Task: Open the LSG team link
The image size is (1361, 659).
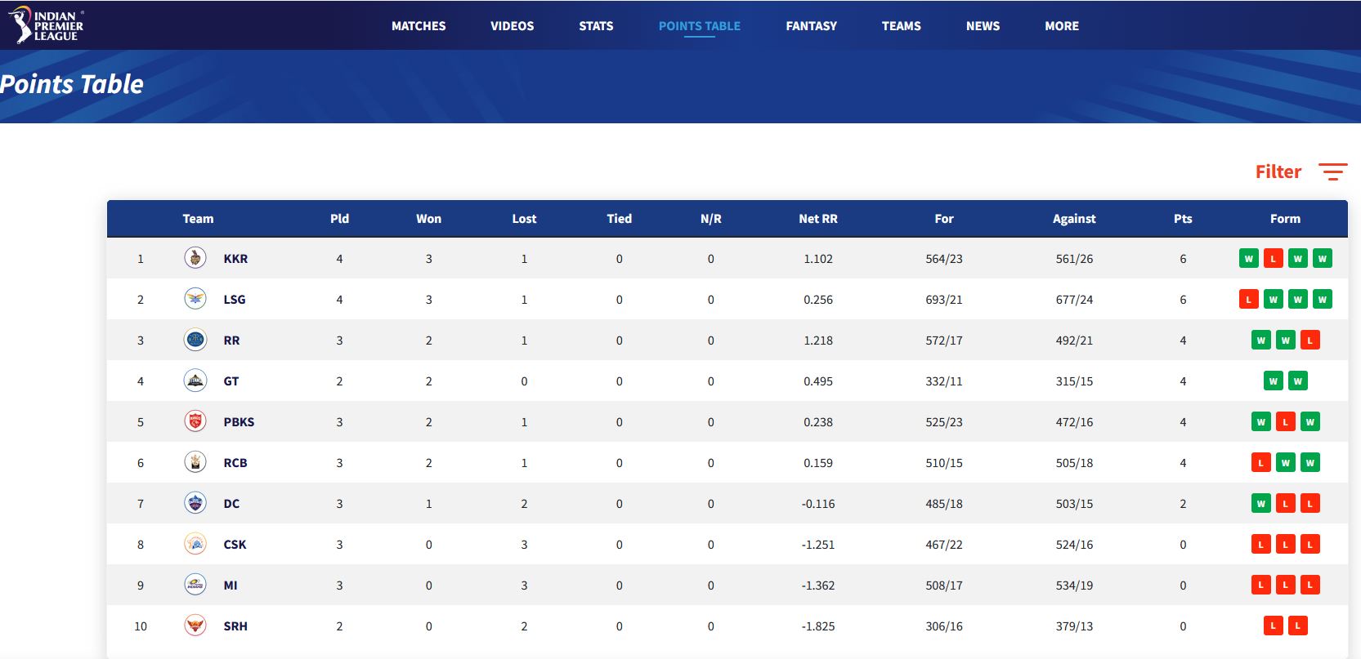Action: (x=235, y=300)
